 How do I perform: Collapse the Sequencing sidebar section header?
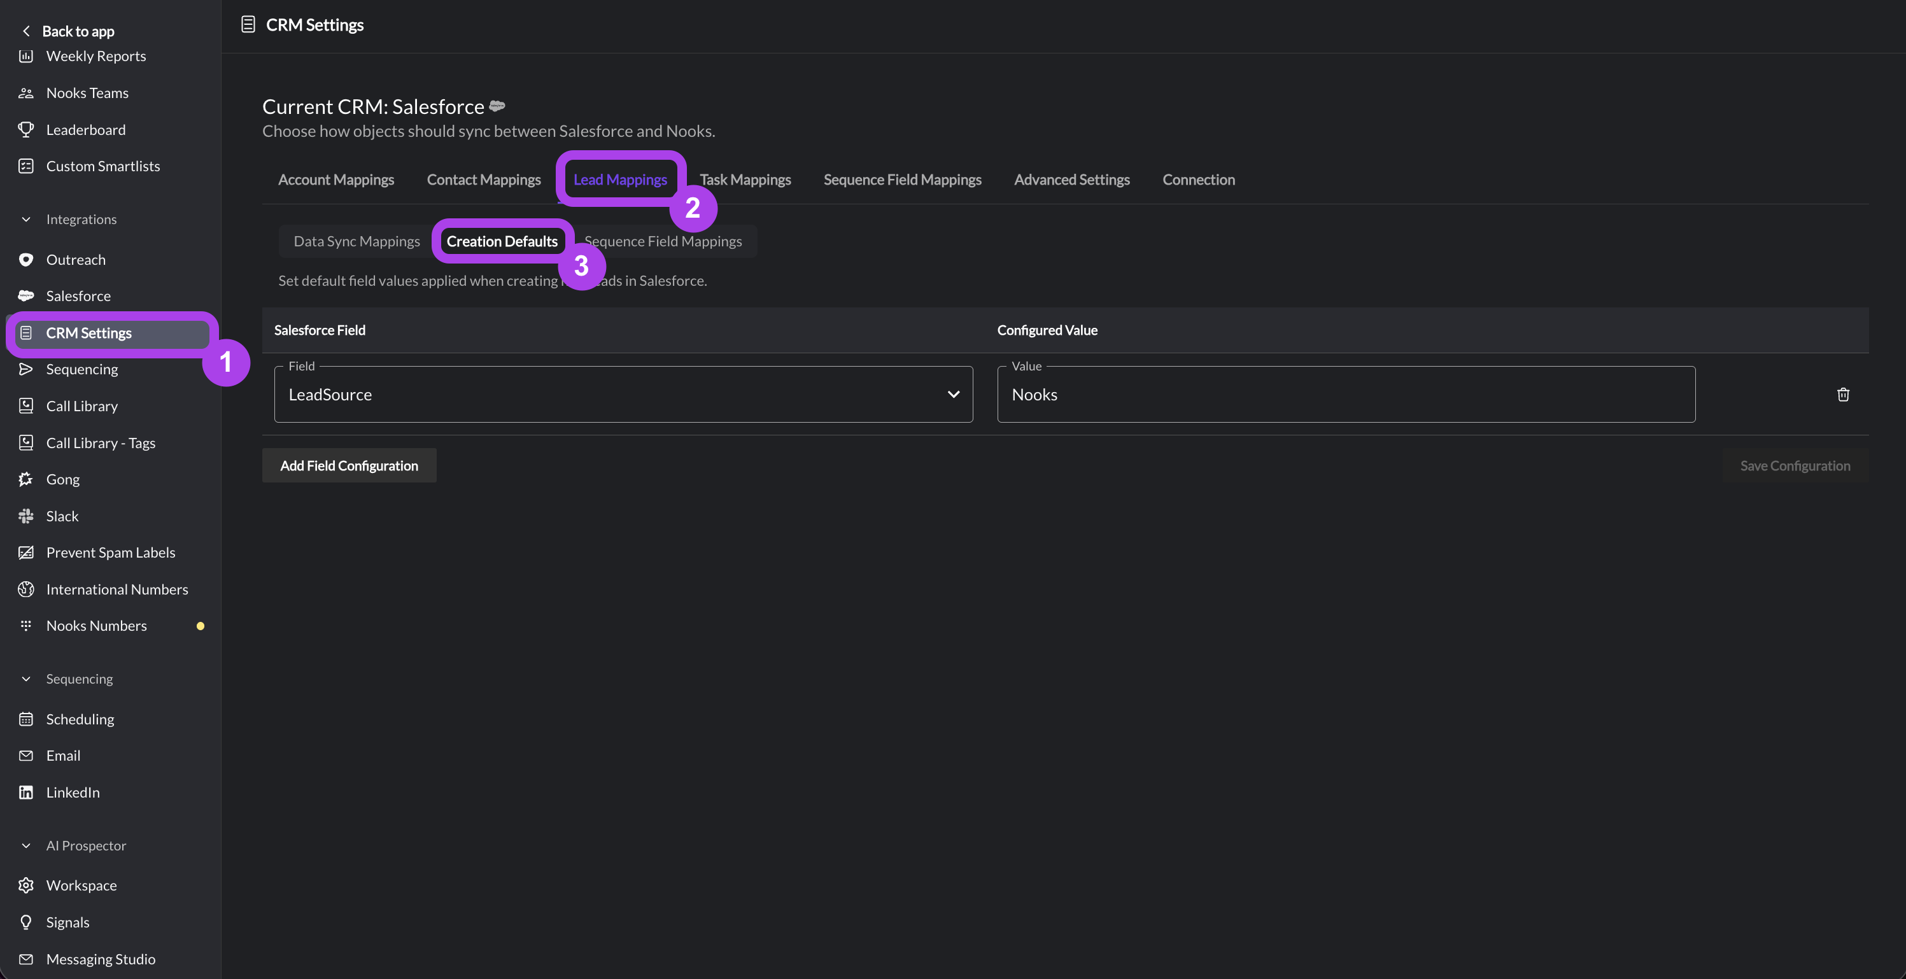click(26, 679)
